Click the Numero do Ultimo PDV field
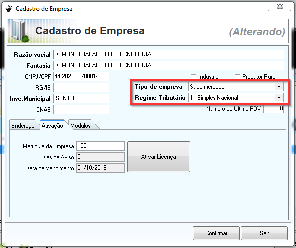This screenshot has width=296, height=248. (x=274, y=109)
